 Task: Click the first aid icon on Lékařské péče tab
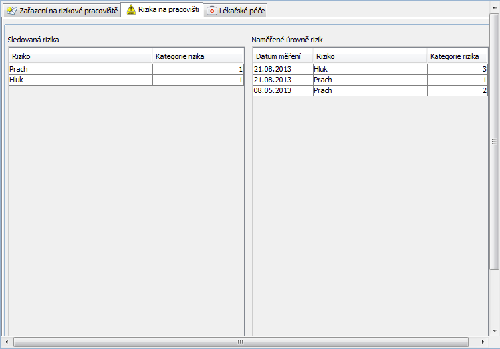click(212, 11)
